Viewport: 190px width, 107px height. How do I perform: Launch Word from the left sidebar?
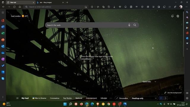(x=3, y=27)
